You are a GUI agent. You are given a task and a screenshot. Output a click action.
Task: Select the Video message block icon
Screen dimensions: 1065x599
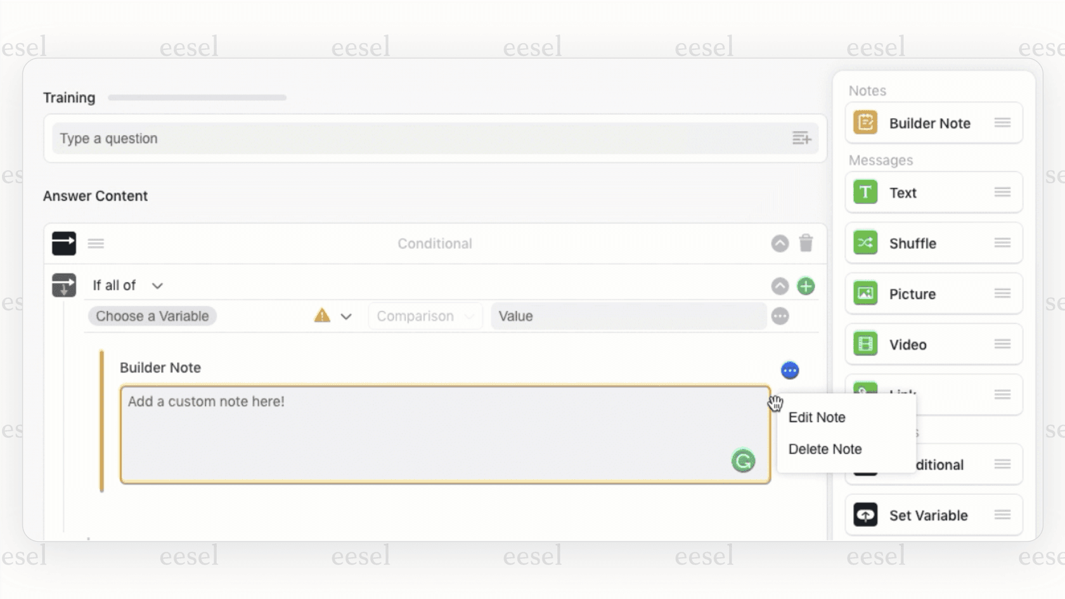(x=865, y=344)
